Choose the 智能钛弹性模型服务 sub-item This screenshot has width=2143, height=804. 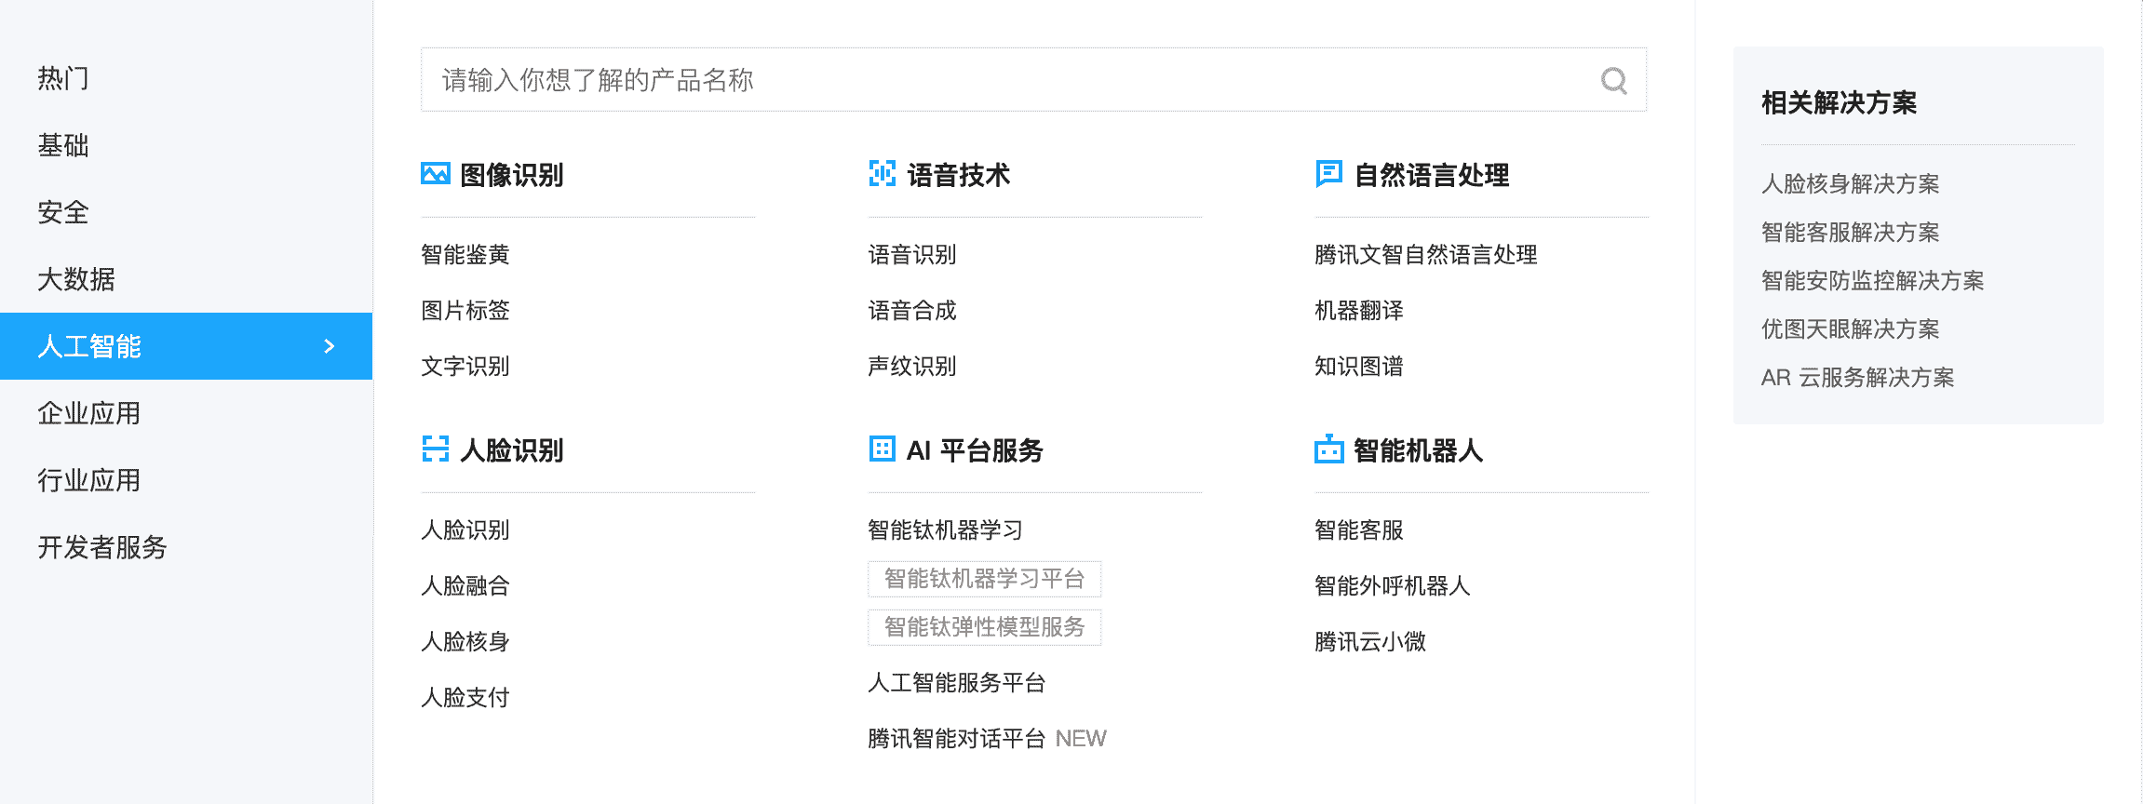pyautogui.click(x=984, y=627)
